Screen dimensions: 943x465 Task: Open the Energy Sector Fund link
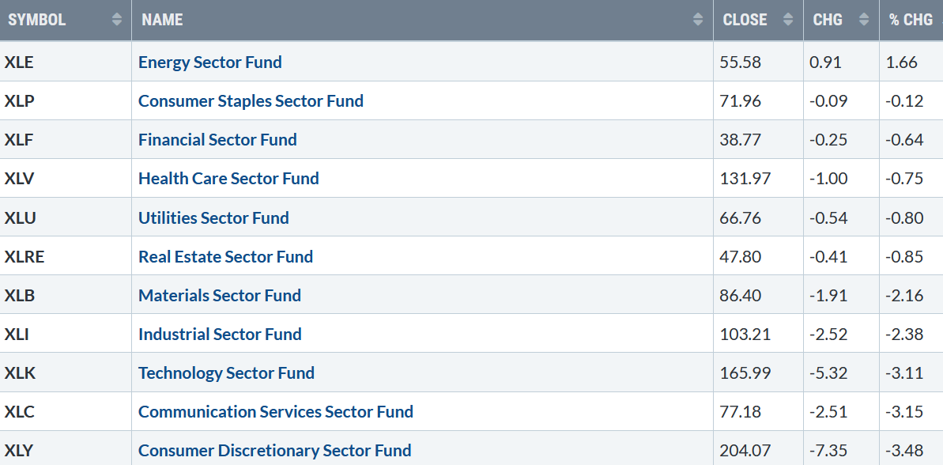pyautogui.click(x=210, y=62)
